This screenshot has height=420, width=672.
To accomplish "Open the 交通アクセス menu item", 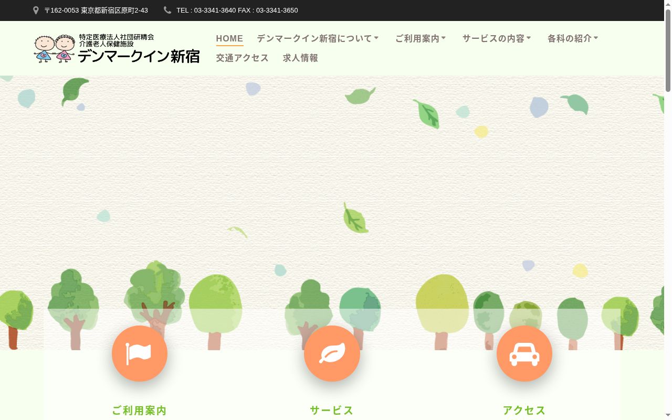I will tap(243, 58).
